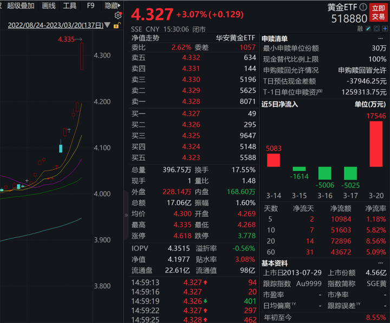Viewport: 390px width, 323px height.
Task: Click the 买三 volume 9647
Action: [x=248, y=136]
